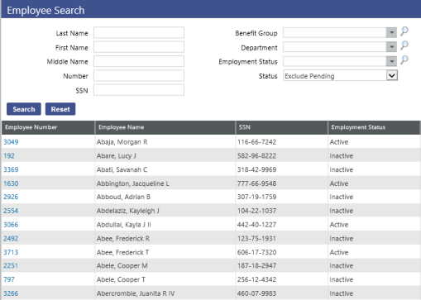
Task: Open employee number 3049 link
Action: 11,142
